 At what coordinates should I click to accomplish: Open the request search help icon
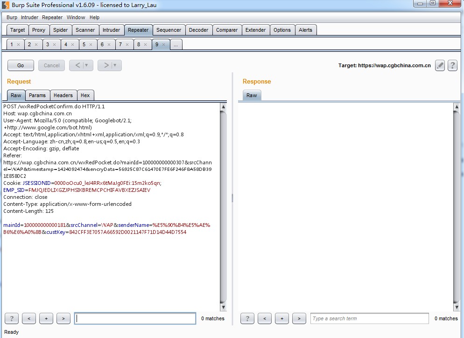(x=12, y=318)
